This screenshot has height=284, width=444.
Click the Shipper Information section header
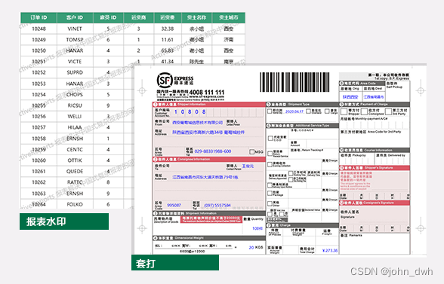point(209,104)
